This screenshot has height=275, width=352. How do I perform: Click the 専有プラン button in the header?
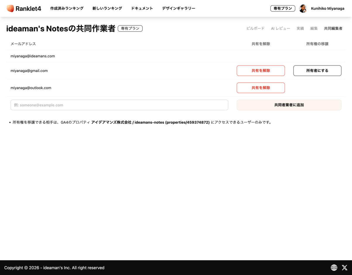pos(282,8)
